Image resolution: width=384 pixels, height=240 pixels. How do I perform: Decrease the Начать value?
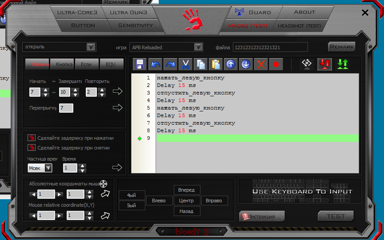(45, 94)
